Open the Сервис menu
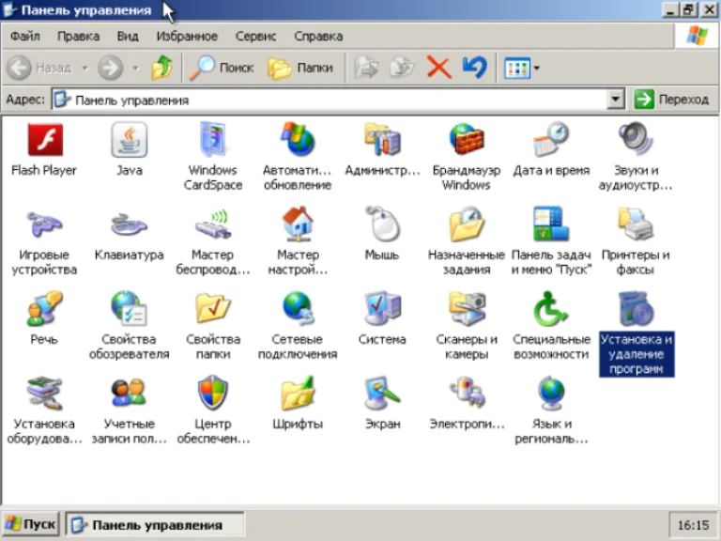This screenshot has width=721, height=541. point(255,37)
